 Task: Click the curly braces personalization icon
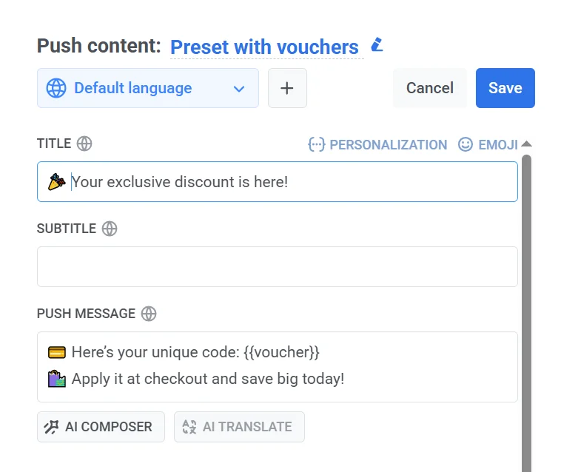(x=317, y=144)
